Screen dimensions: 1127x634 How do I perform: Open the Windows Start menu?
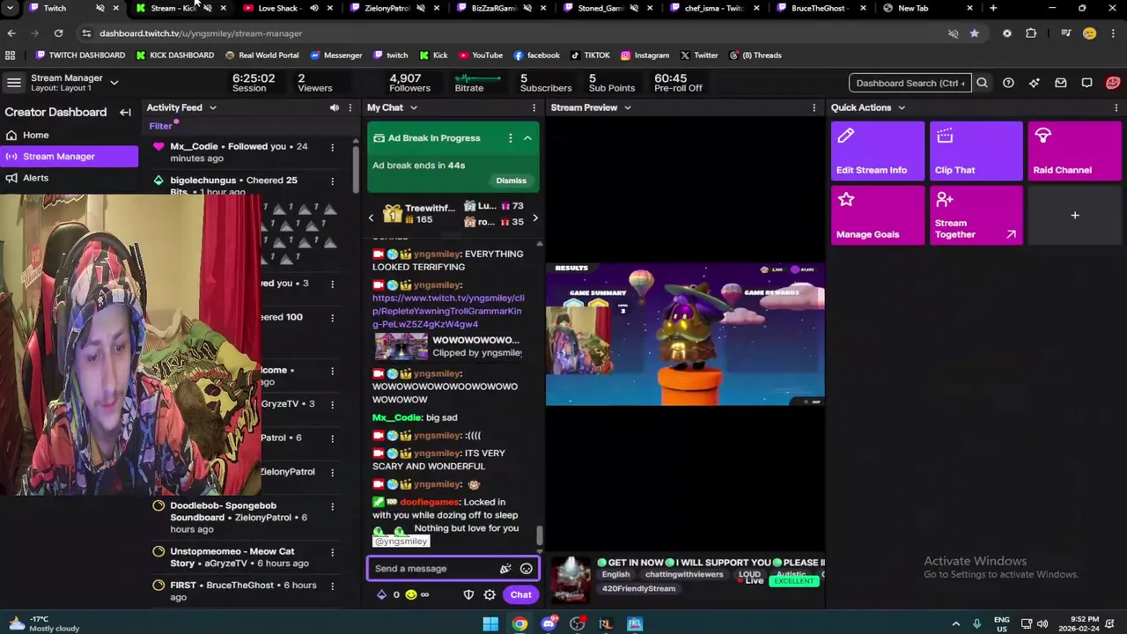point(490,624)
